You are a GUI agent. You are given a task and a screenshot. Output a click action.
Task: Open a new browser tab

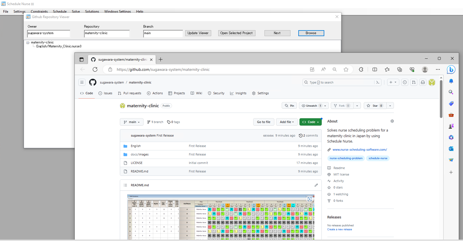(160, 60)
